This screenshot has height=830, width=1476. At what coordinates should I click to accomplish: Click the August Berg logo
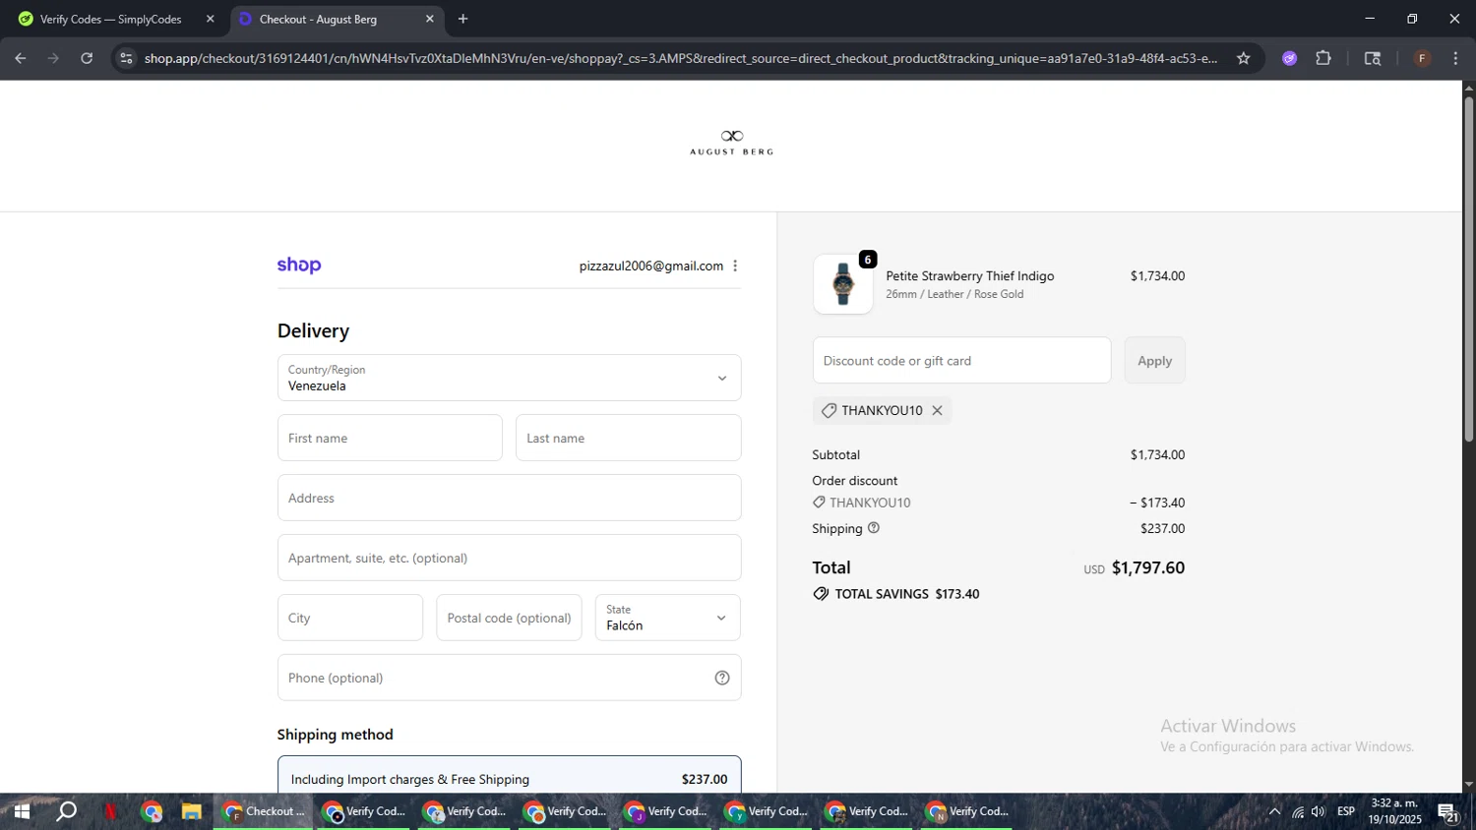(731, 143)
